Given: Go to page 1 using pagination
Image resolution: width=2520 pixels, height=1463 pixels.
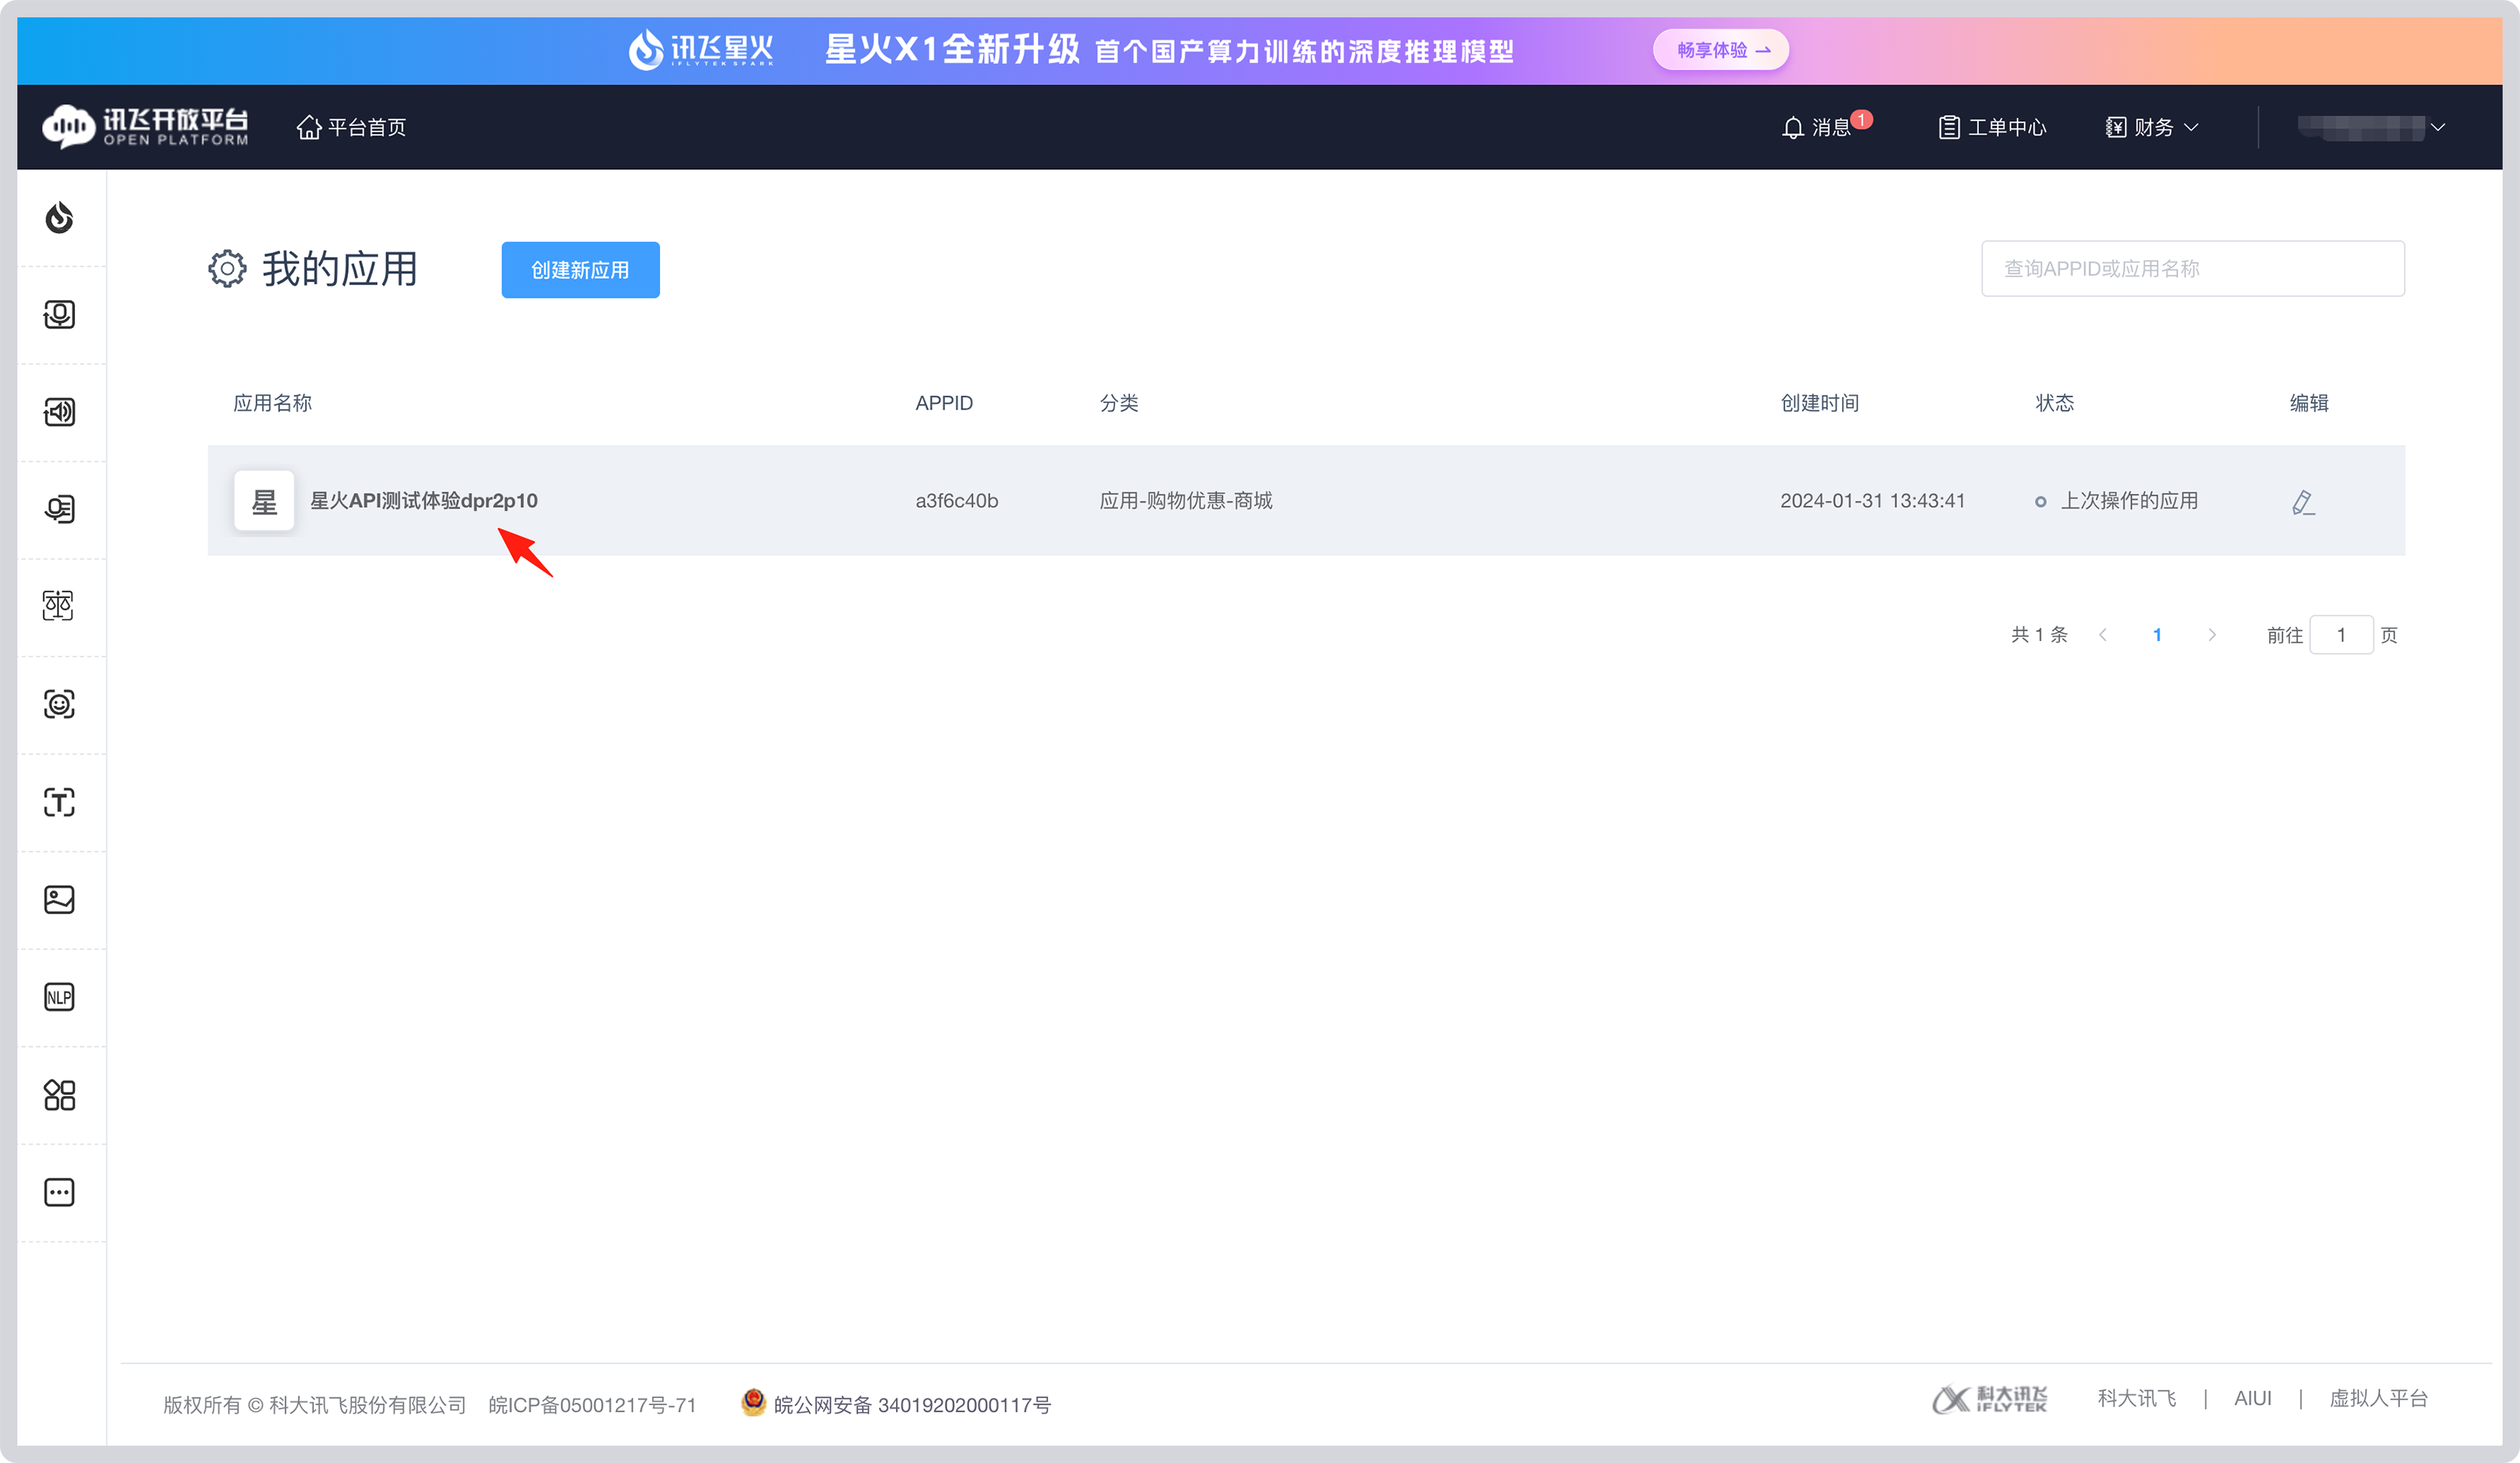Looking at the screenshot, I should 2157,634.
